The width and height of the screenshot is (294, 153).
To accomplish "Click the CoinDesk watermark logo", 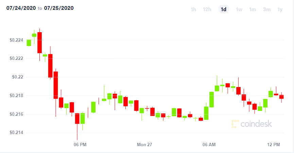I will pyautogui.click(x=252, y=124).
